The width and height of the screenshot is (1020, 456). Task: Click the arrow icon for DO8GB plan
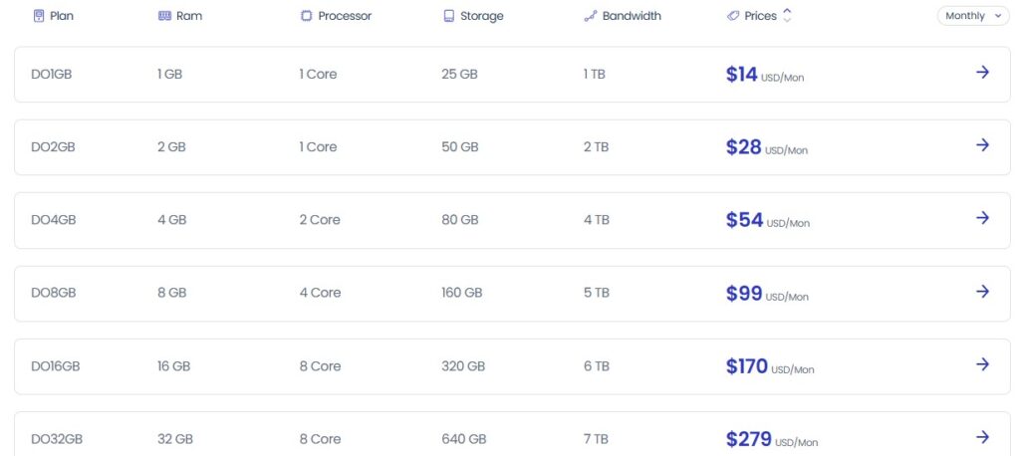click(982, 292)
